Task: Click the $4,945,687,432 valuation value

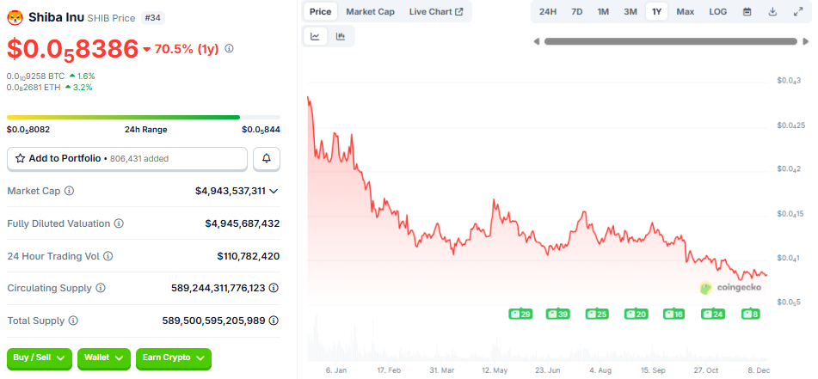Action: pos(242,223)
